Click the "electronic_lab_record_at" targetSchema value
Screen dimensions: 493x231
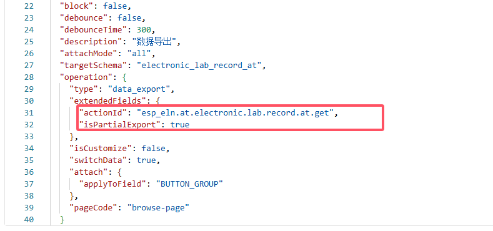pos(199,66)
